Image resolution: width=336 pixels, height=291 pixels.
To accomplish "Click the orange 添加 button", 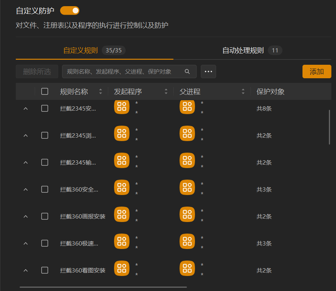I will 317,72.
